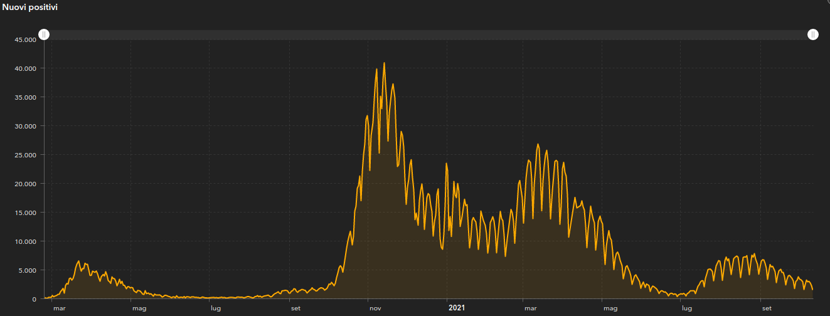This screenshot has width=830, height=316.
Task: Click the 'mar' label right after 2021
Action: tap(531, 308)
